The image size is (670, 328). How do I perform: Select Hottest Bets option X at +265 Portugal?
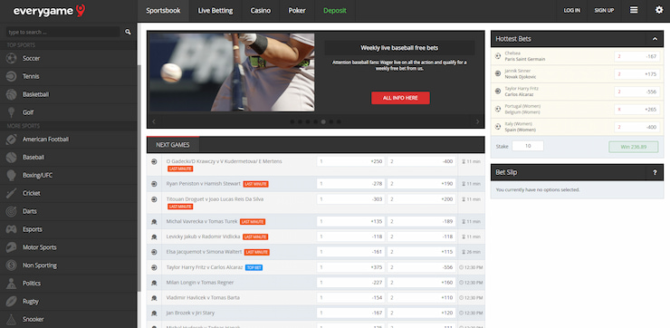click(x=637, y=110)
